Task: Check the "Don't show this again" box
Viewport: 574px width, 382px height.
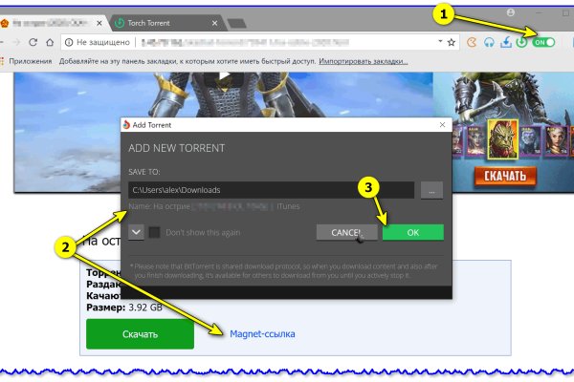Action: click(x=154, y=232)
